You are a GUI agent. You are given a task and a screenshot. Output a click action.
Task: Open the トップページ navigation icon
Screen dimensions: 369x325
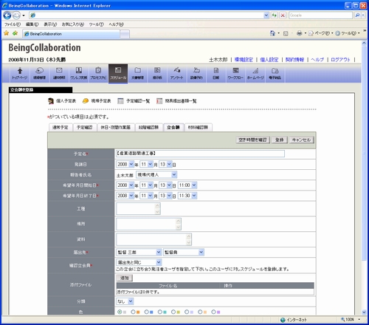click(x=20, y=73)
